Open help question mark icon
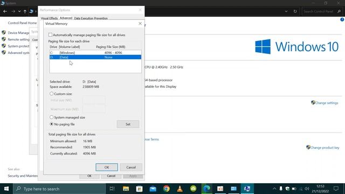The height and width of the screenshot is (194, 345). coord(342,19)
